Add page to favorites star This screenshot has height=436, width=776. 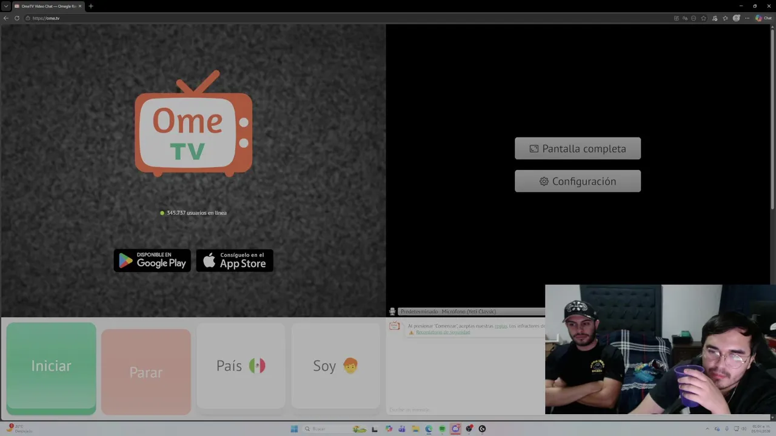pyautogui.click(x=703, y=18)
